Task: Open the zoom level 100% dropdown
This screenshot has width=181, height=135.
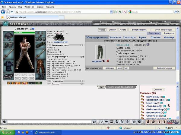Action: pyautogui.click(x=176, y=128)
